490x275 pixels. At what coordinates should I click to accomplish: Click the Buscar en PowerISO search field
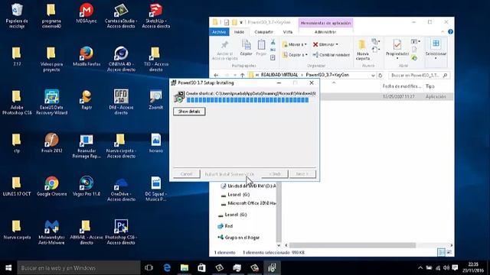(419, 76)
